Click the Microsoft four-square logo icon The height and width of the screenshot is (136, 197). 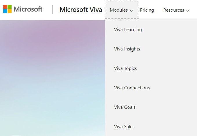tap(8, 9)
